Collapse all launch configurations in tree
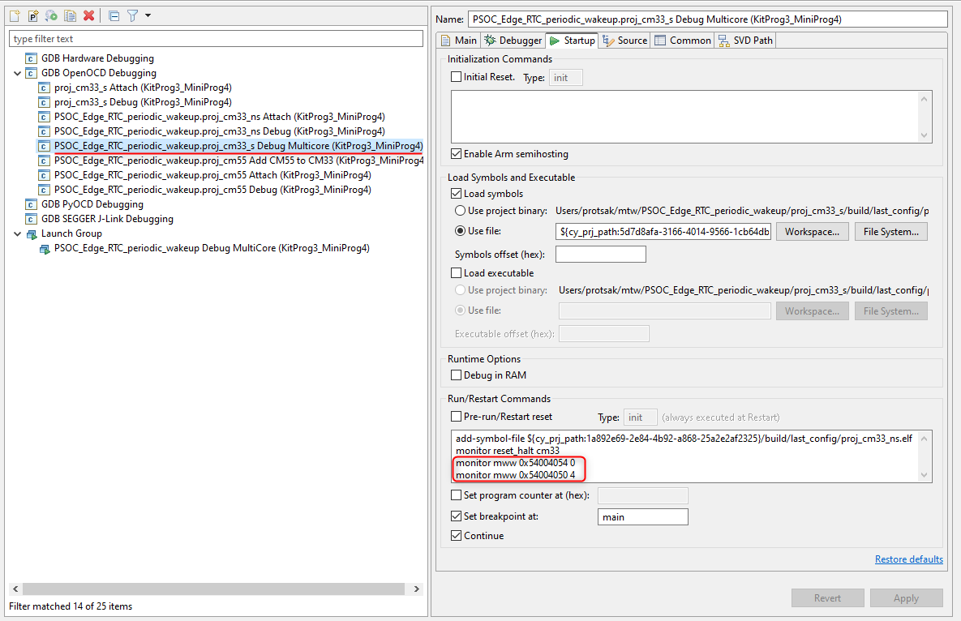 114,15
